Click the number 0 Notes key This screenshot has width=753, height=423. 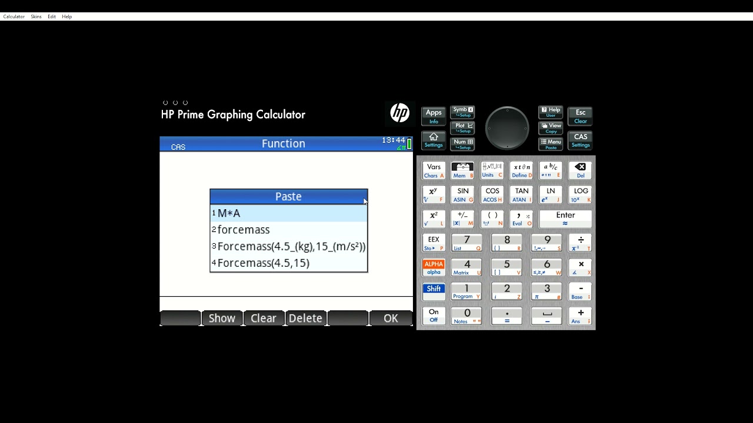point(467,315)
